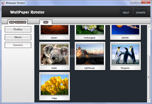This screenshot has width=152, height=104.
Task: Click the scrollbar up arrow
Action: (x=149, y=27)
